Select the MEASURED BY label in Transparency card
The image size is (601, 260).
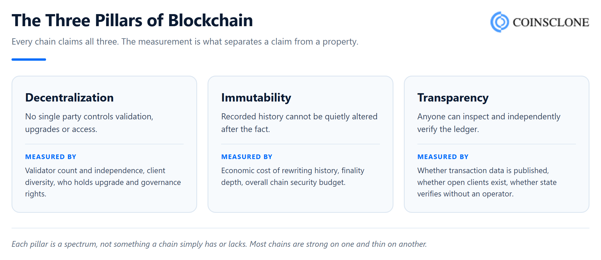[x=443, y=157]
